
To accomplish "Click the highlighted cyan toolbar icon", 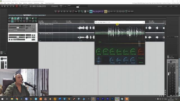I will [91, 12].
